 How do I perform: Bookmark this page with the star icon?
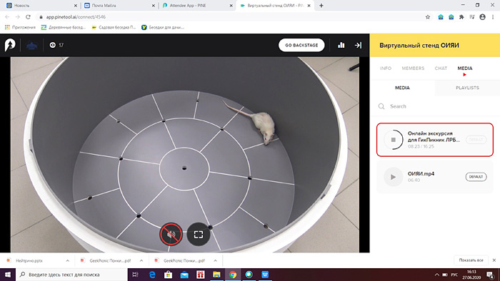[x=428, y=17]
